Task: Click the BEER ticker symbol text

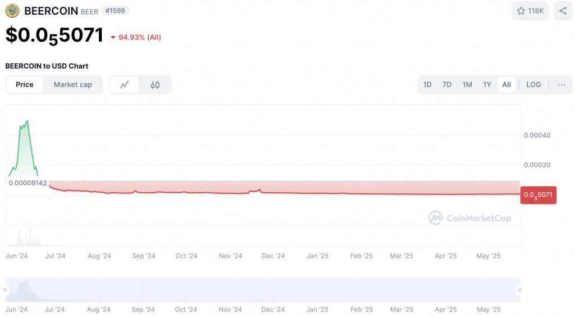Action: [x=89, y=12]
